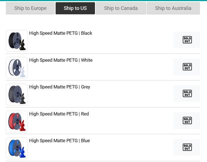Image resolution: width=207 pixels, height=162 pixels.
Task: Open the white filament spool thumbnail
Action: coord(17,68)
